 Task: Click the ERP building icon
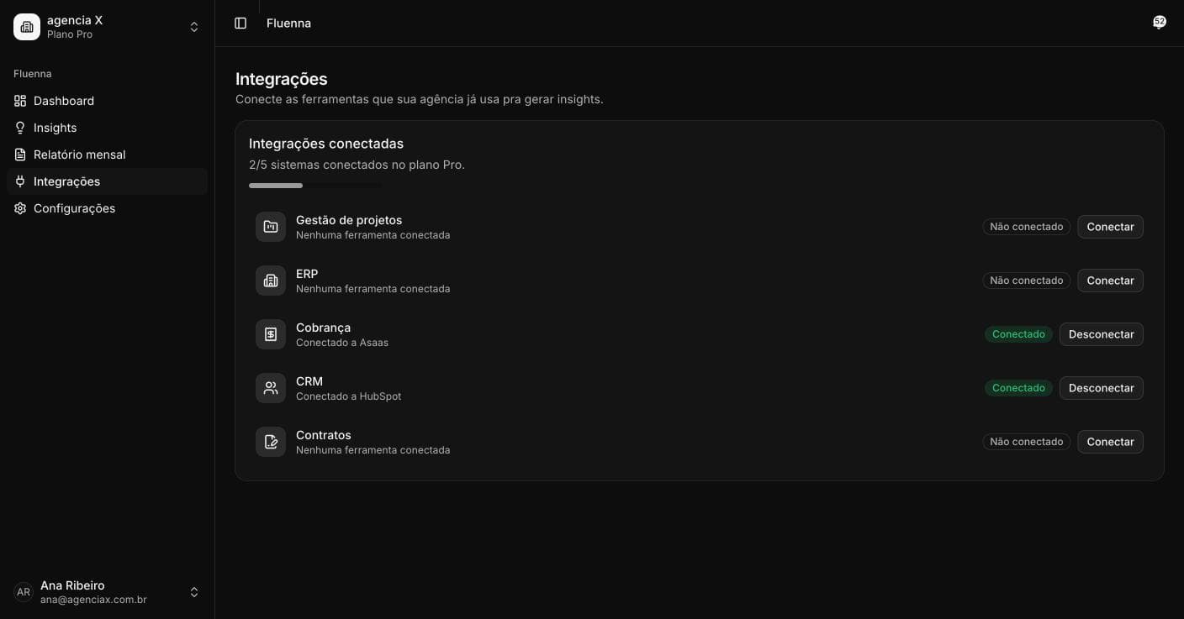(271, 281)
